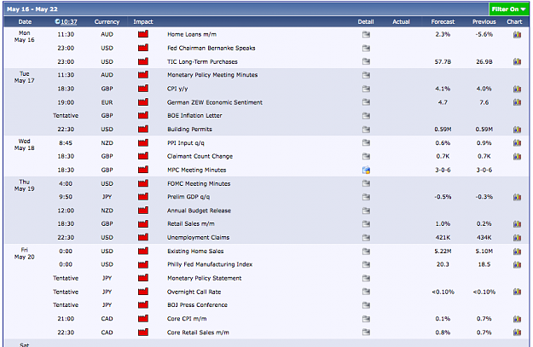Show chart for TIC Long-Term Purchases
This screenshot has width=533, height=347.
pos(517,61)
